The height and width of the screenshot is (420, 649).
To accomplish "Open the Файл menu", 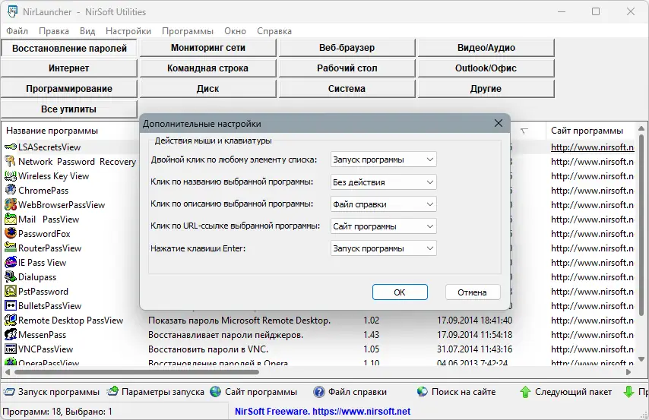I will [17, 31].
